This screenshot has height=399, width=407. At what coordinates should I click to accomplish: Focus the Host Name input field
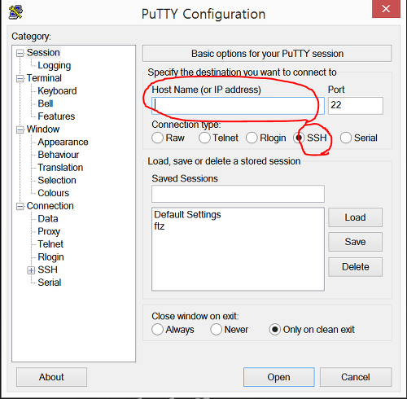[238, 106]
